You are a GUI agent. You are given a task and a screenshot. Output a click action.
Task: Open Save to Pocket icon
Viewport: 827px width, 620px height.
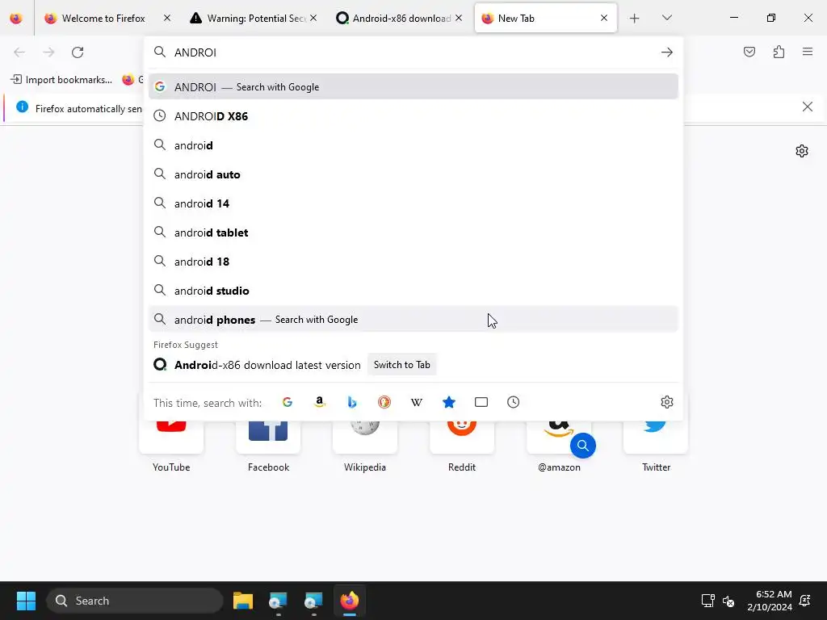(749, 52)
